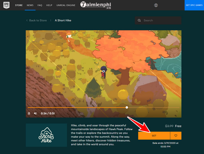Click the GET EPIC GAMES button
This screenshot has height=154, width=204.
point(194,5)
